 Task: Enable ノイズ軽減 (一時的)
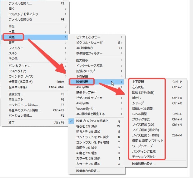click(x=156, y=135)
